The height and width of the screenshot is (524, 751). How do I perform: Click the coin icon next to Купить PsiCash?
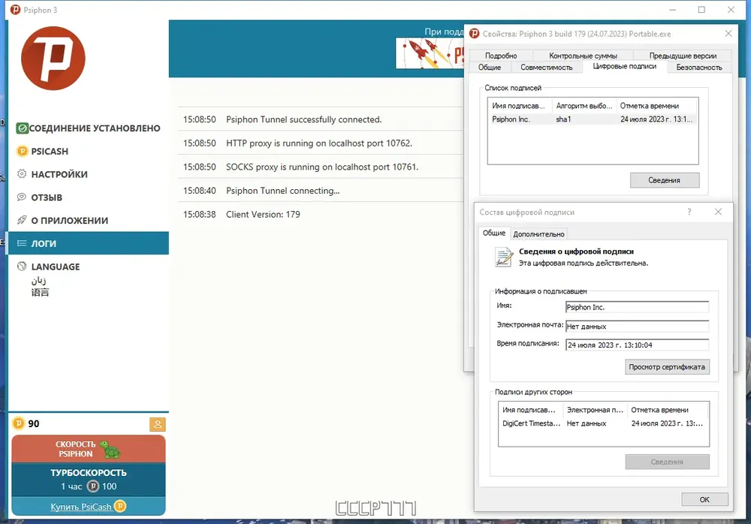point(120,506)
